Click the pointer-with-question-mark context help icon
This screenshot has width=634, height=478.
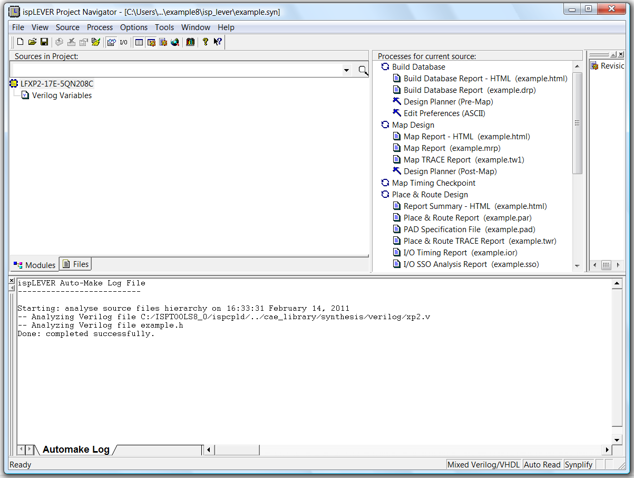pos(218,42)
